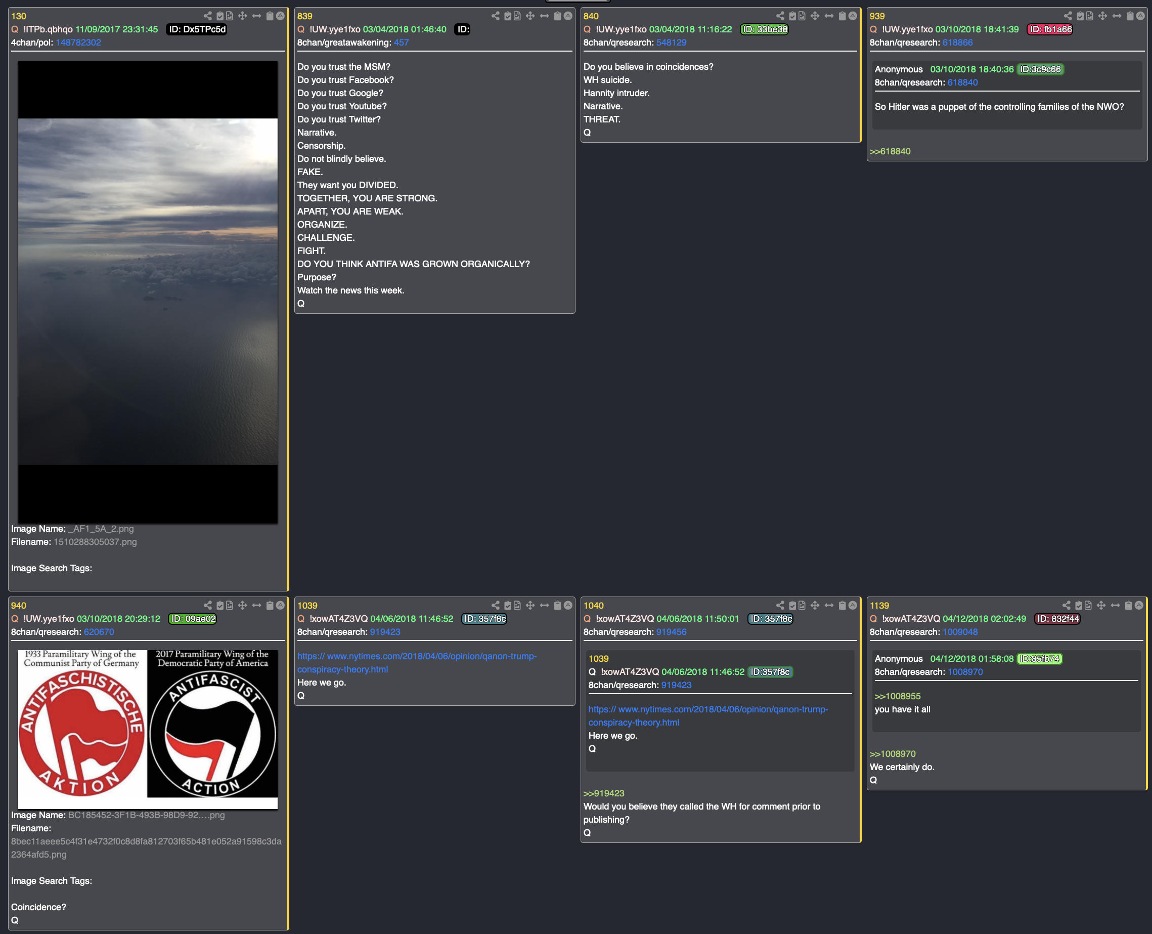Open Antifa comparison image in post 940

click(148, 729)
